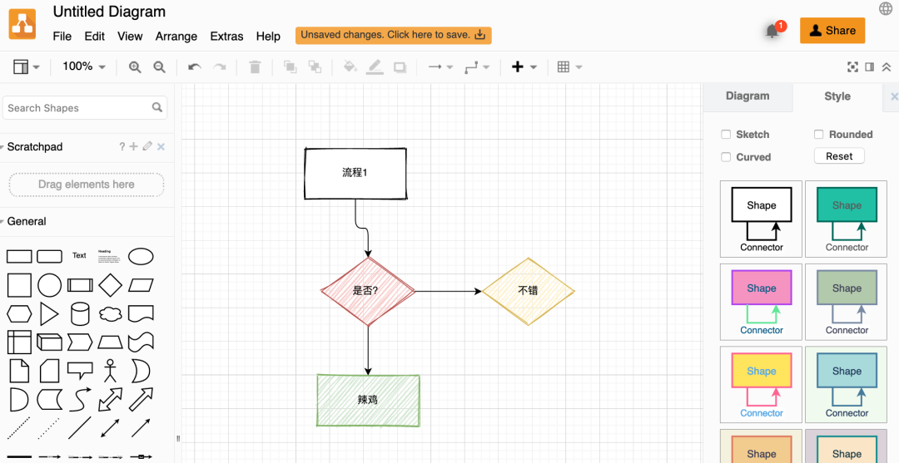Click the fullscreen icon in toolbar
The image size is (899, 463).
pyautogui.click(x=852, y=67)
